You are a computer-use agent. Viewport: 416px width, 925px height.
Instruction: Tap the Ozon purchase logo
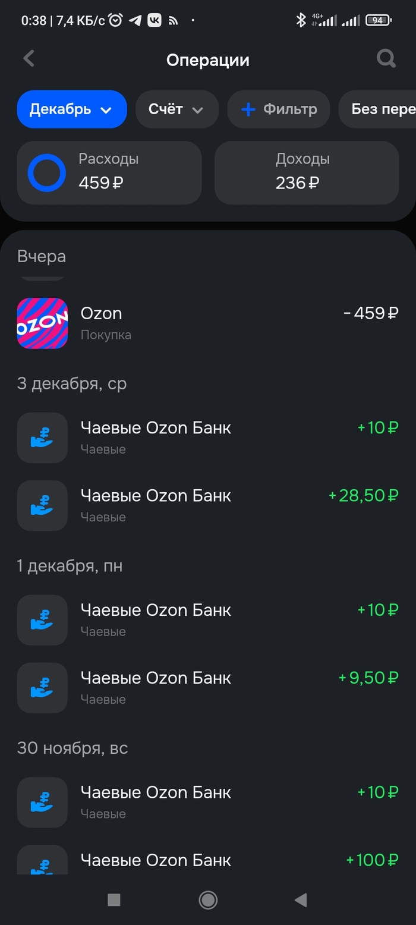(x=42, y=323)
